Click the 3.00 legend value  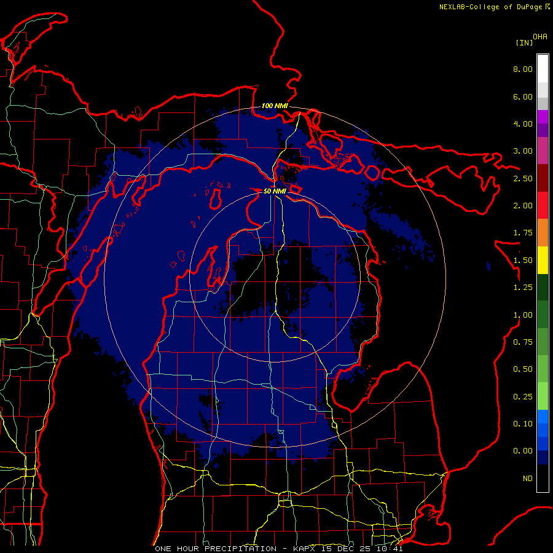tap(523, 151)
